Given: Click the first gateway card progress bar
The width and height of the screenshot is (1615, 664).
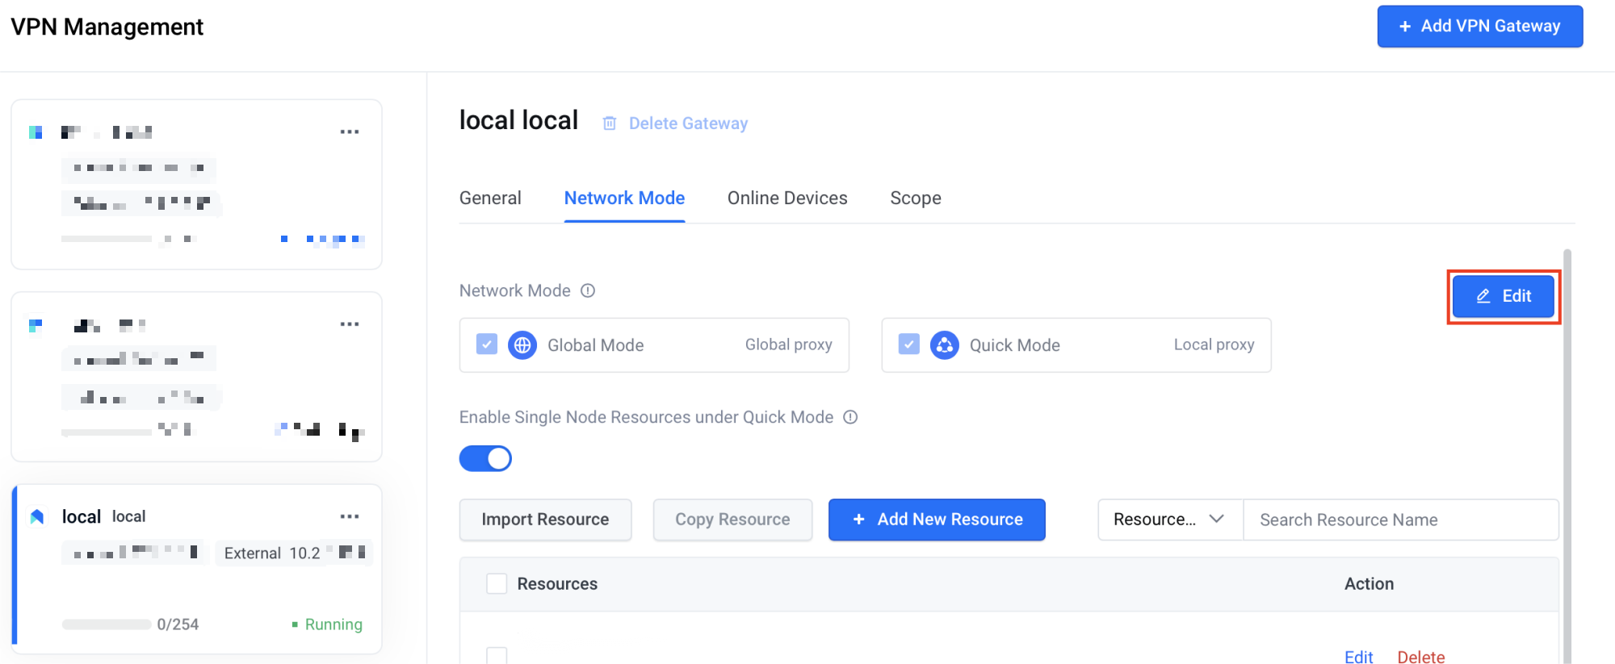Looking at the screenshot, I should tap(107, 239).
